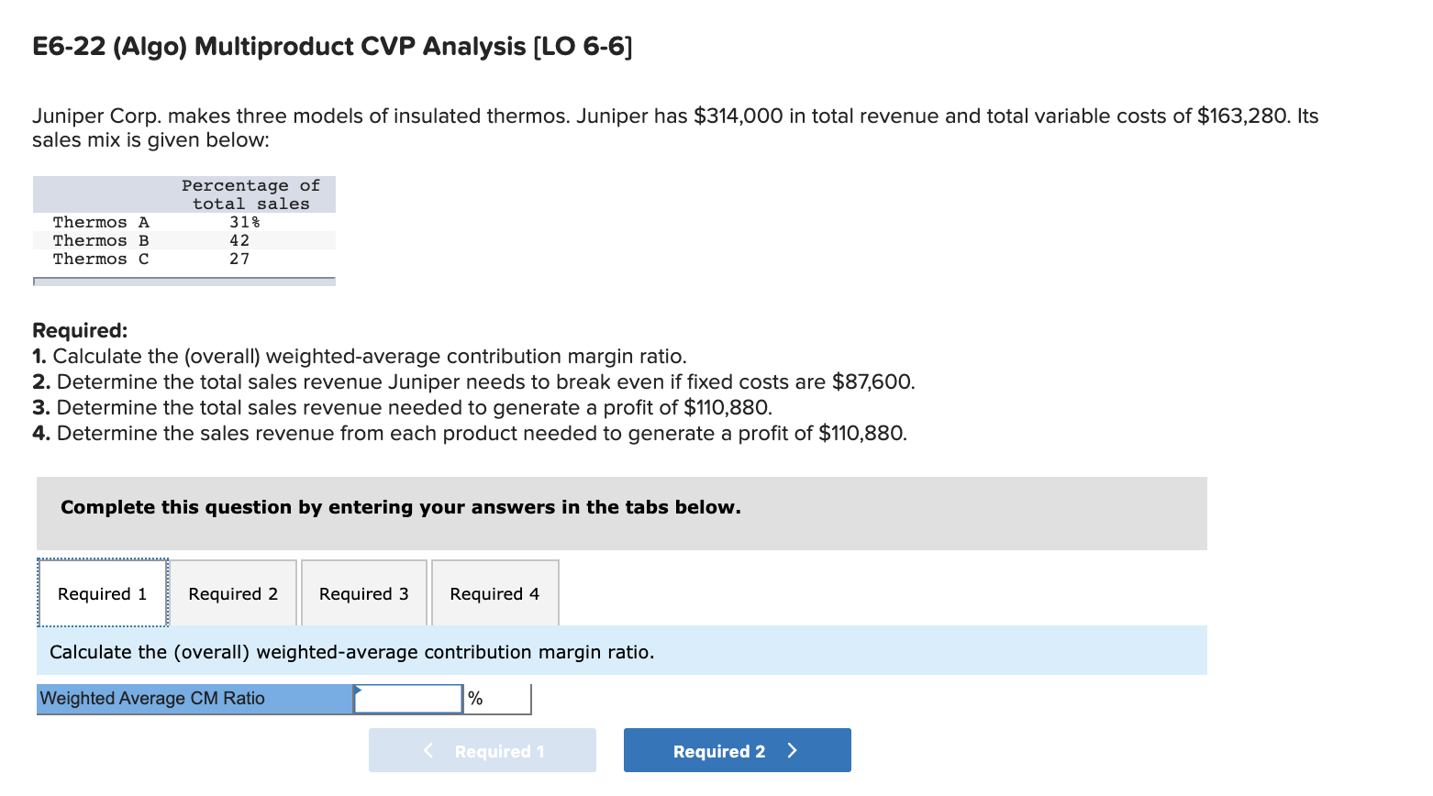
Task: Click the Weighted Average CM Ratio label cell
Action: coord(193,698)
